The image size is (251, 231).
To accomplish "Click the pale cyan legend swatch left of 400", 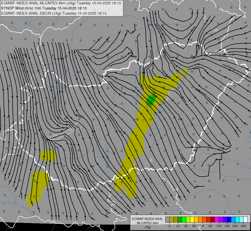I will pos(242,219).
